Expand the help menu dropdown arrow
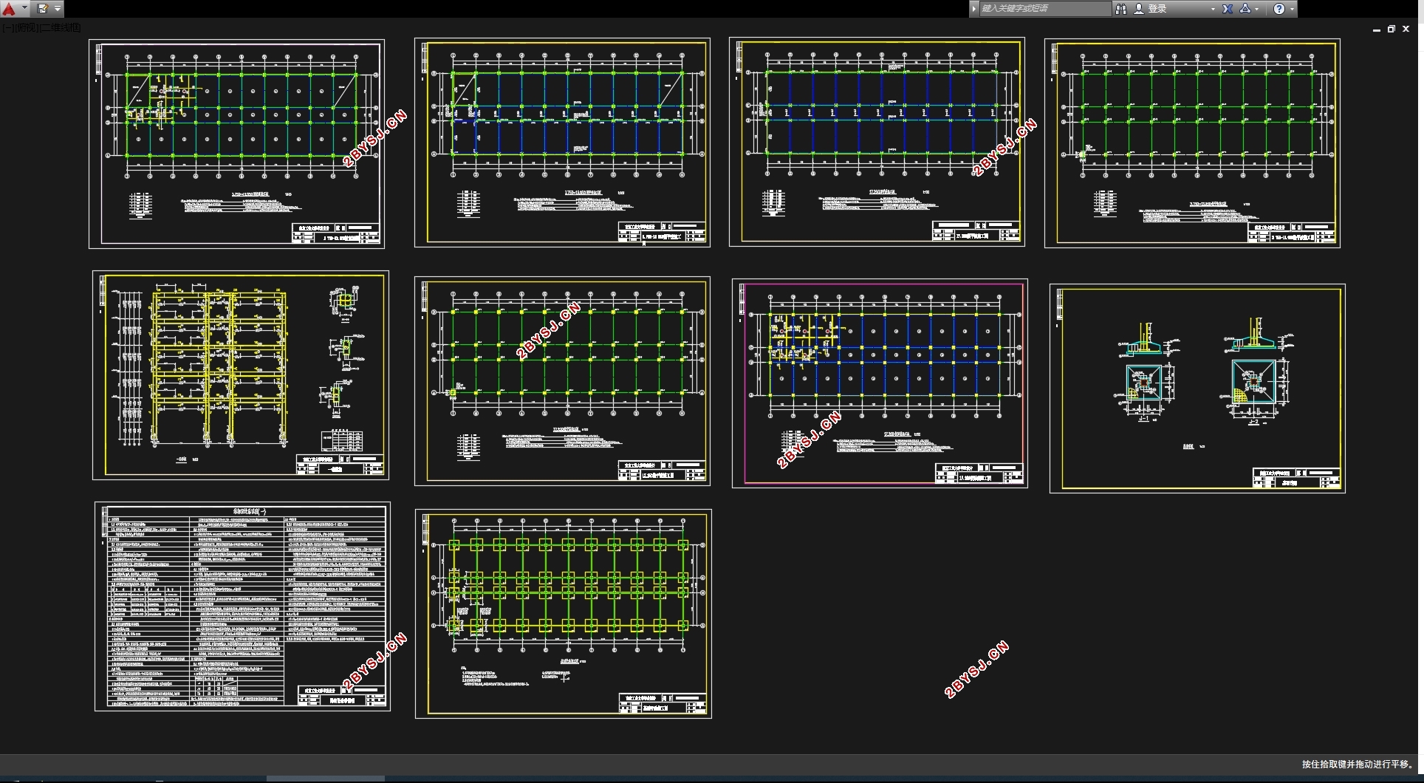The height and width of the screenshot is (783, 1424). [1292, 9]
